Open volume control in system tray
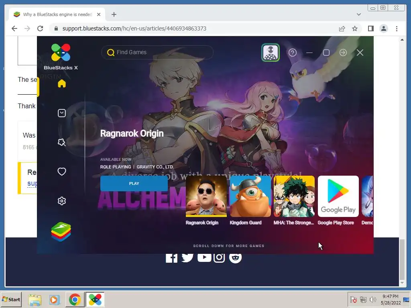This screenshot has height=308, width=411. pos(373,299)
